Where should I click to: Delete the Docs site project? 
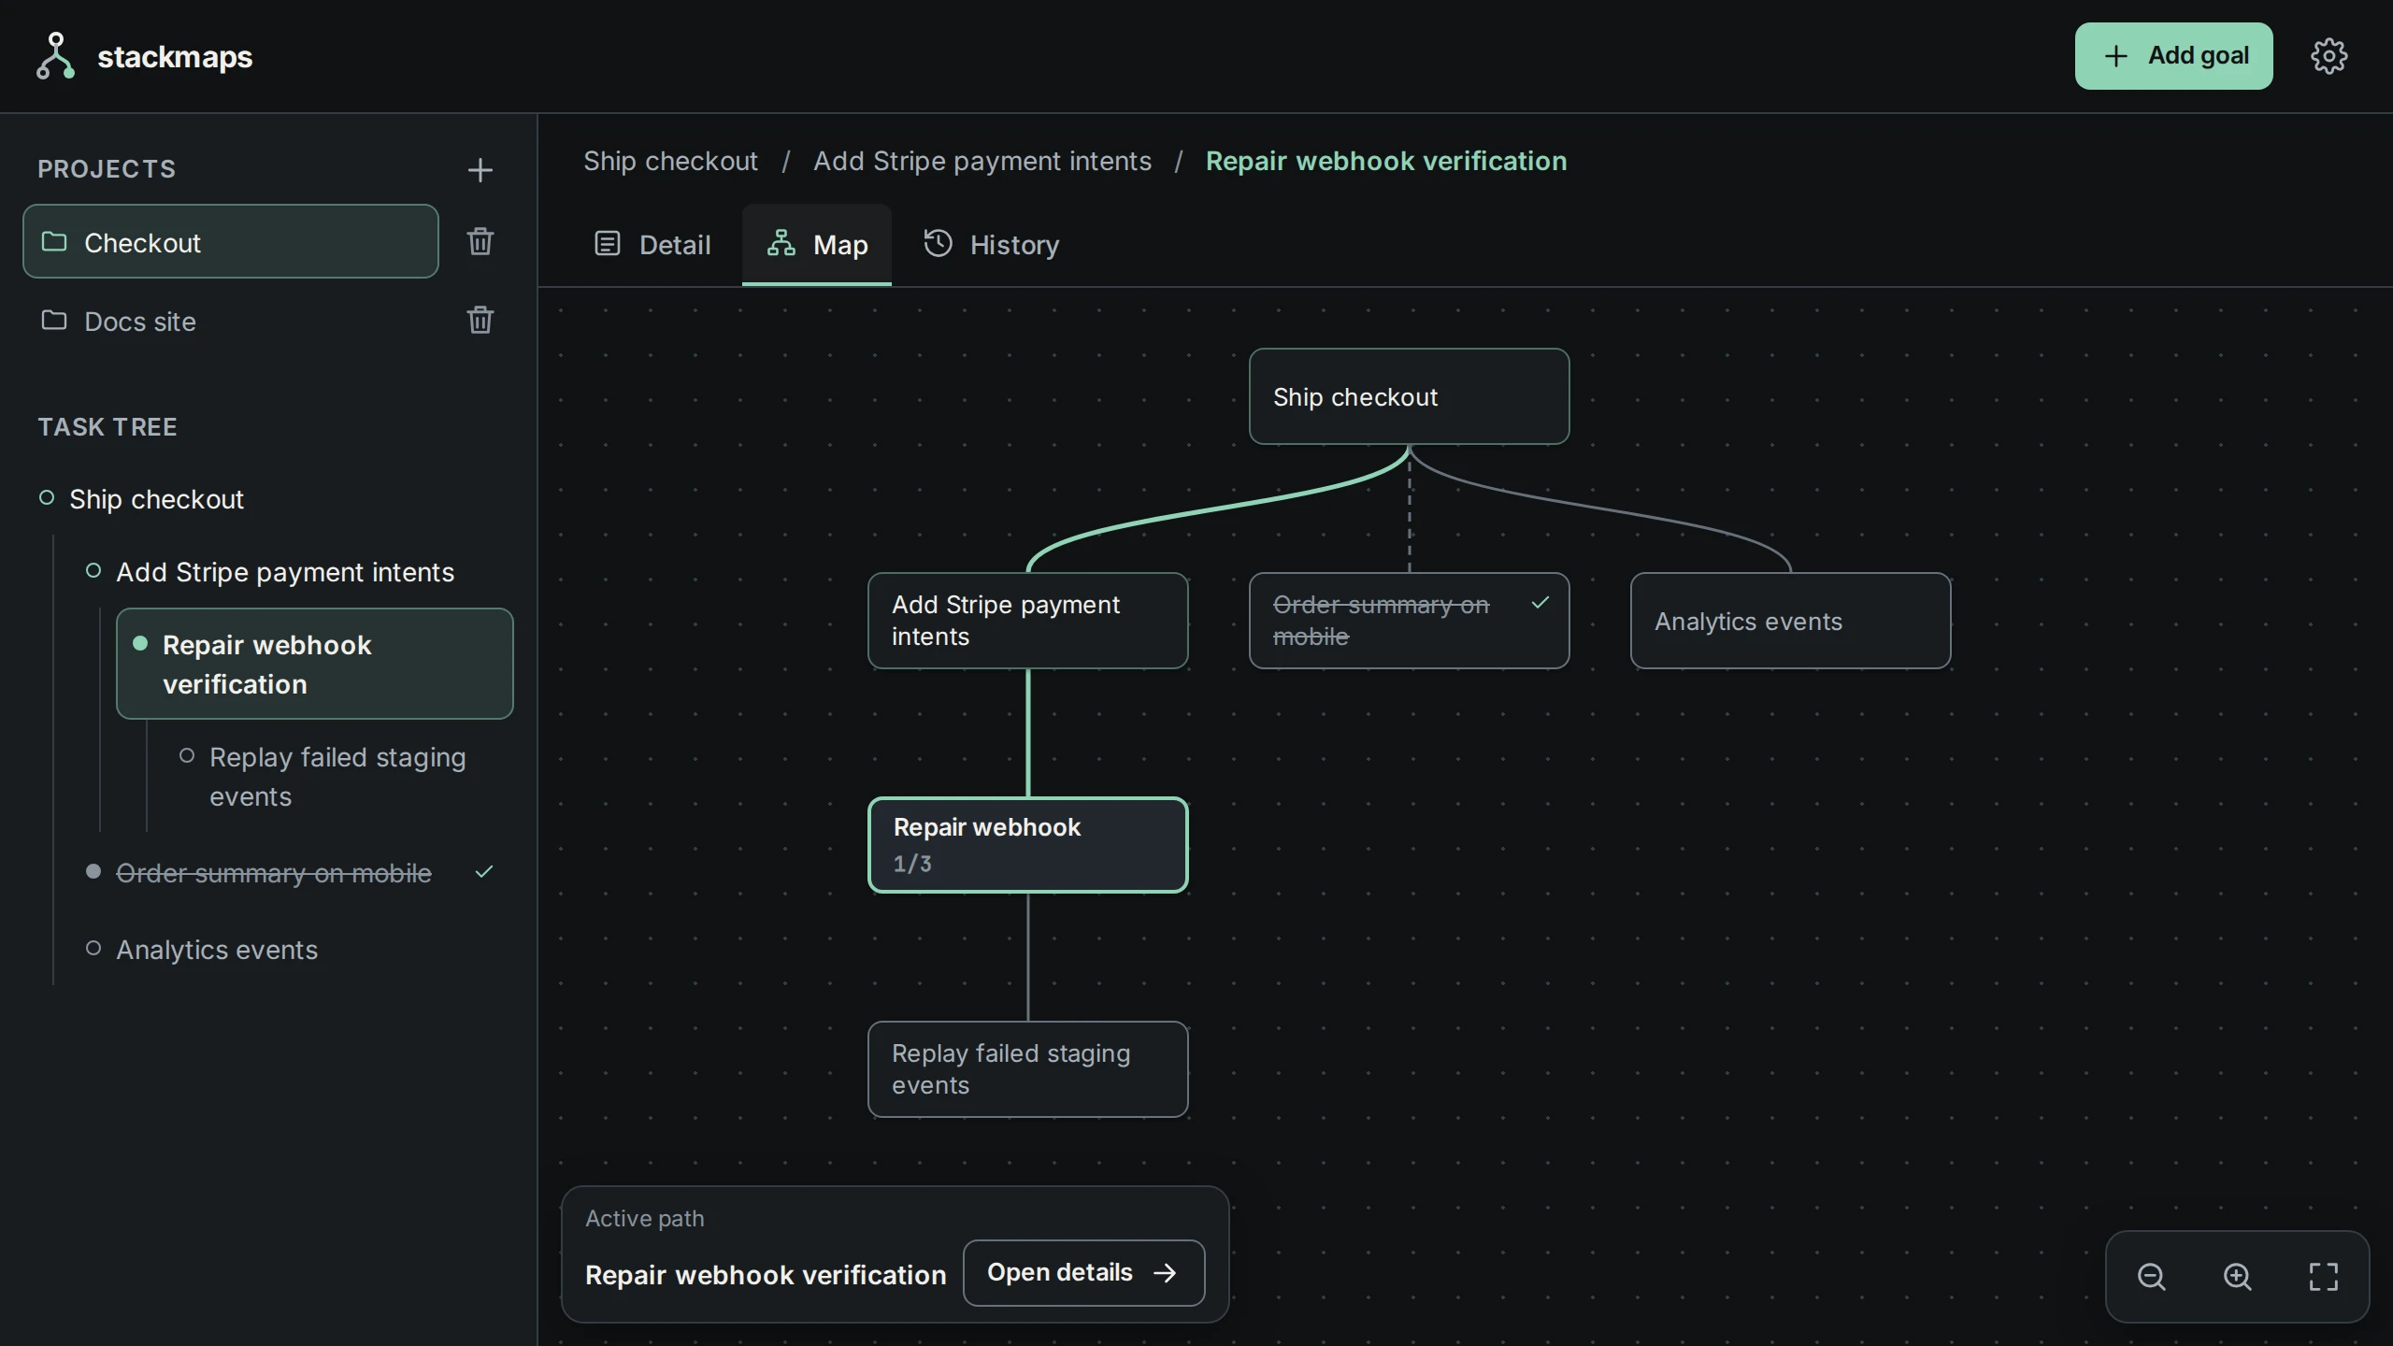coord(480,320)
